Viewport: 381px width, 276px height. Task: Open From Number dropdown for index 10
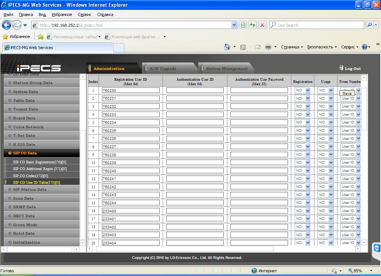tap(358, 163)
